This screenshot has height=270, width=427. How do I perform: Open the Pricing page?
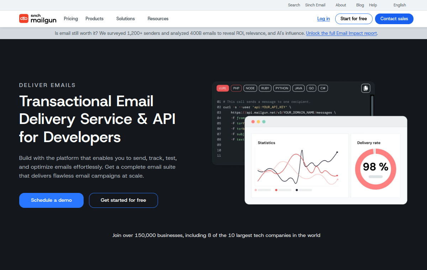pos(71,18)
